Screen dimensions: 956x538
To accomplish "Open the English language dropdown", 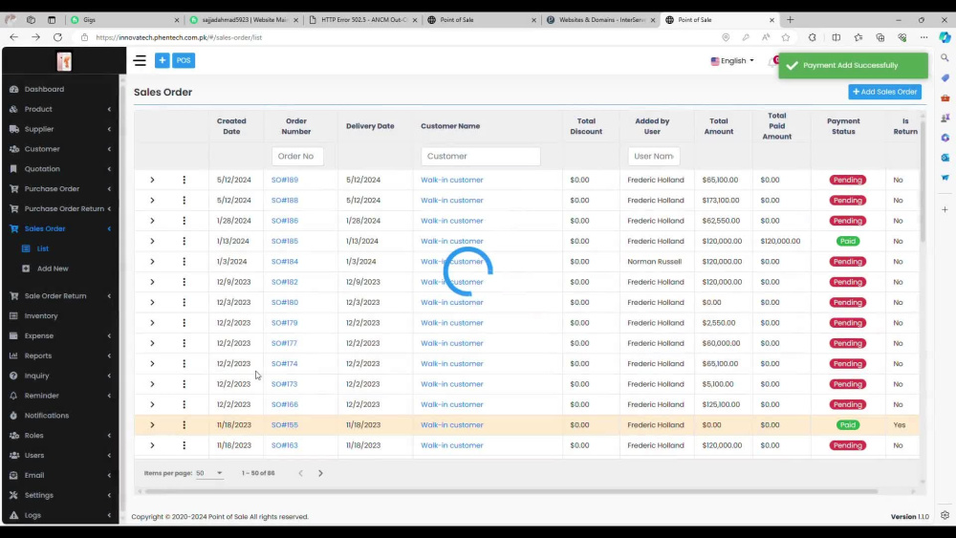I will [x=732, y=61].
